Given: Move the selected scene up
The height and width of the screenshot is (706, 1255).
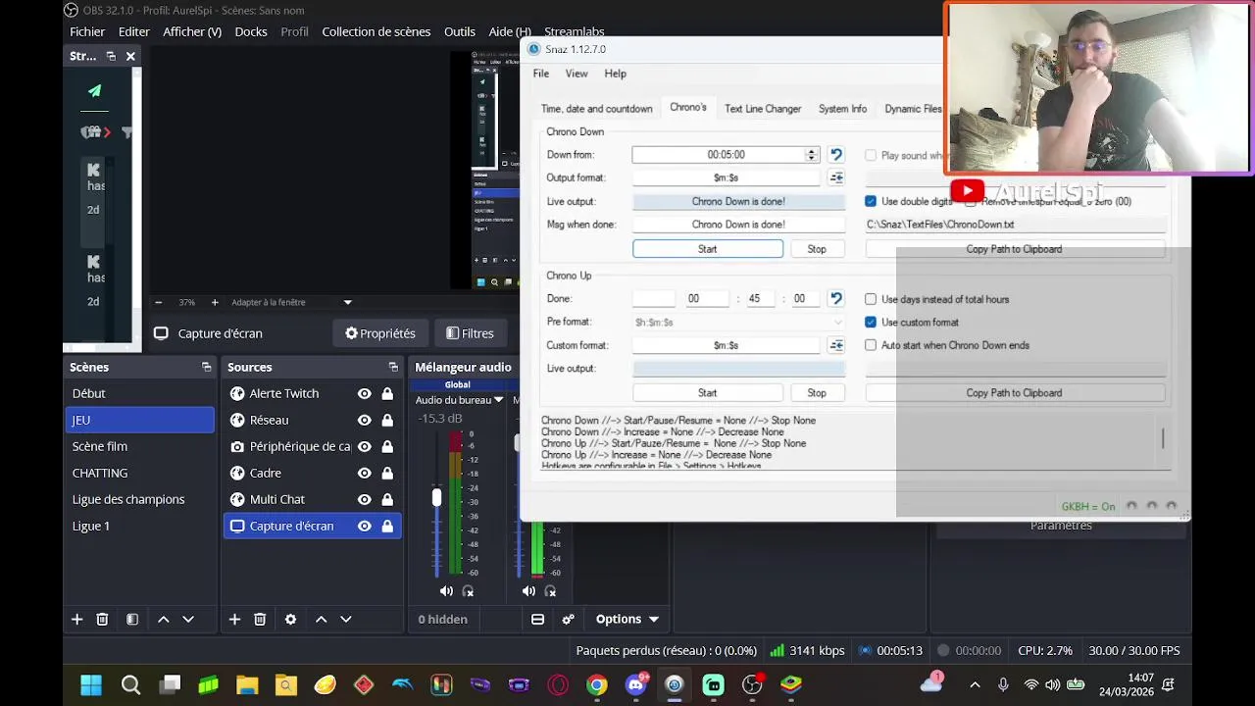Looking at the screenshot, I should click(x=164, y=619).
